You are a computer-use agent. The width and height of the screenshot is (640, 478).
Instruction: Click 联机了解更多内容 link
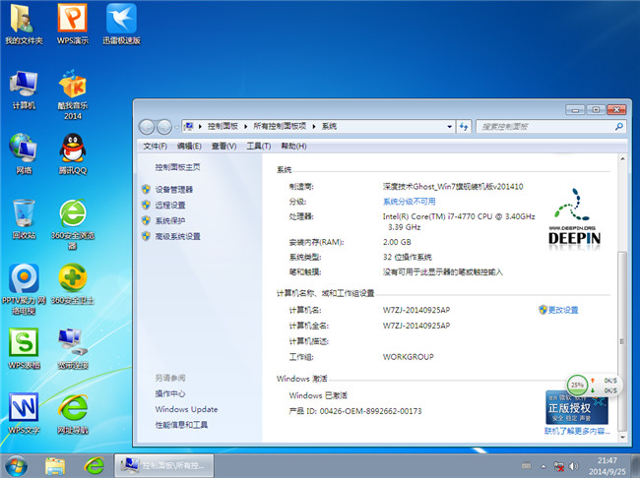pyautogui.click(x=577, y=431)
